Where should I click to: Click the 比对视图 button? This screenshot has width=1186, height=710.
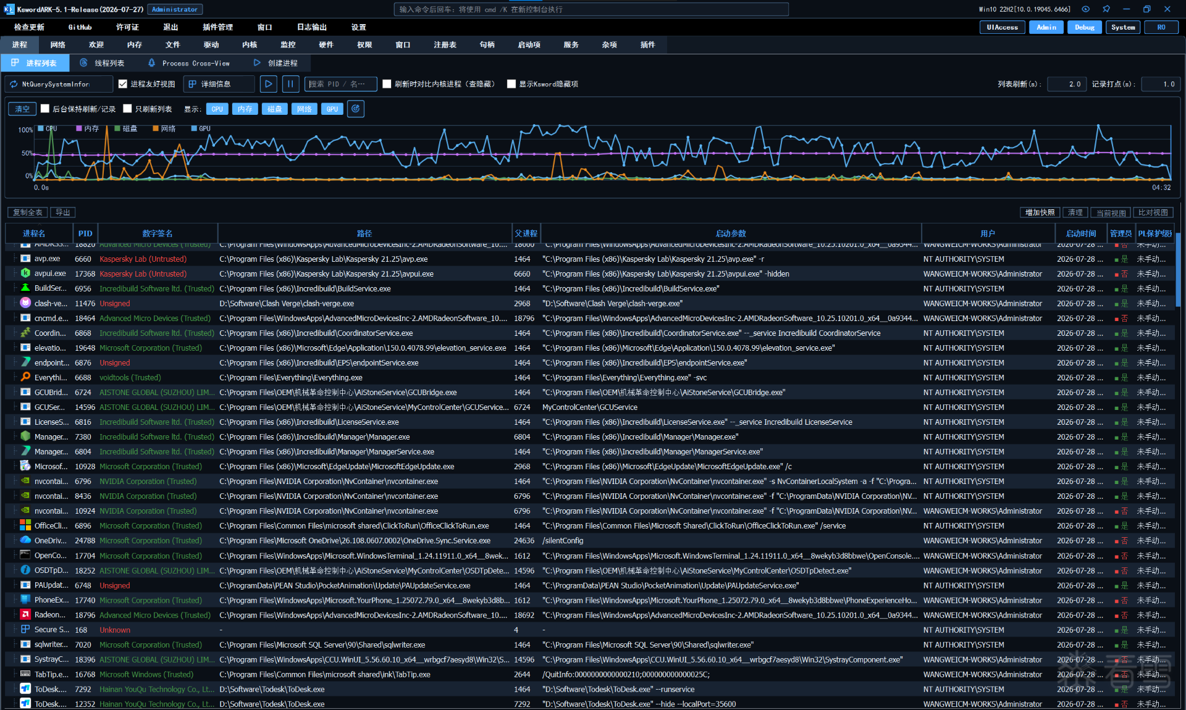(1153, 212)
